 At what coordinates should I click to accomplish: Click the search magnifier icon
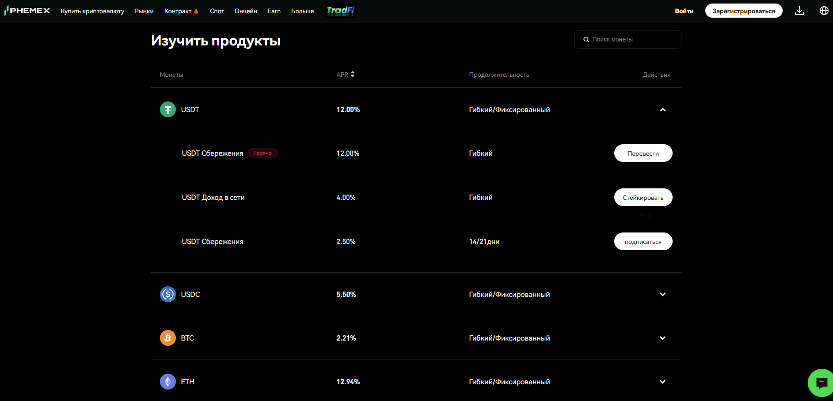[586, 39]
